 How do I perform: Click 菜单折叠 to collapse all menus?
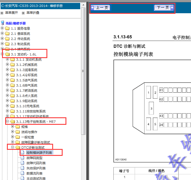[33, 13]
